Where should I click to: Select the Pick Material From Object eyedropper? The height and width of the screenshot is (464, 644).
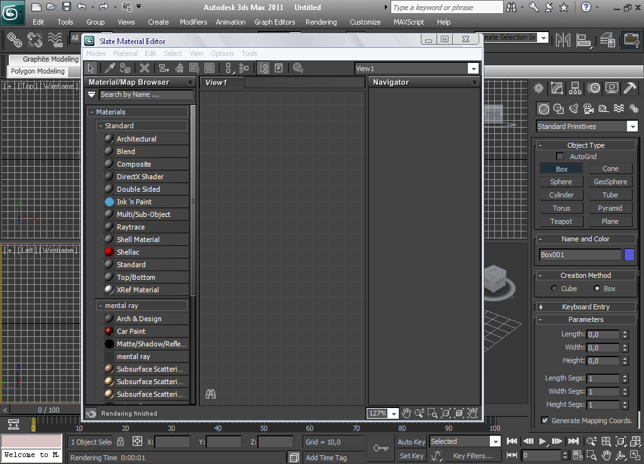pos(109,68)
